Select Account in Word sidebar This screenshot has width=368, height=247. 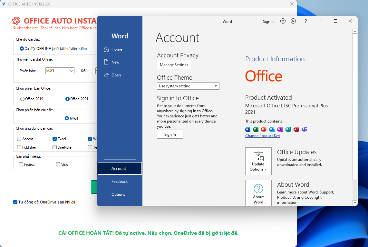pyautogui.click(x=120, y=168)
